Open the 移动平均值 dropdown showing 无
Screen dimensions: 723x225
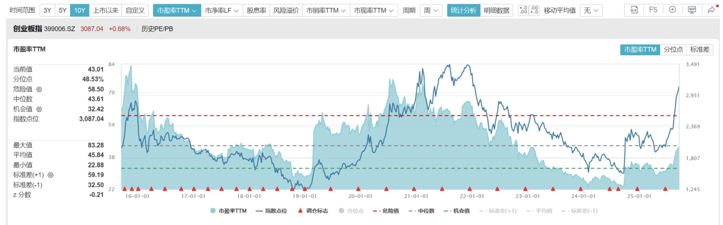pos(591,10)
